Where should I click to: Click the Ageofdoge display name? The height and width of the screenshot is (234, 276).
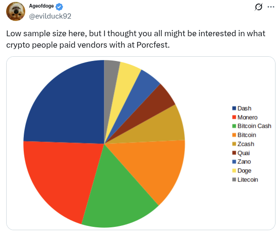tap(41, 6)
